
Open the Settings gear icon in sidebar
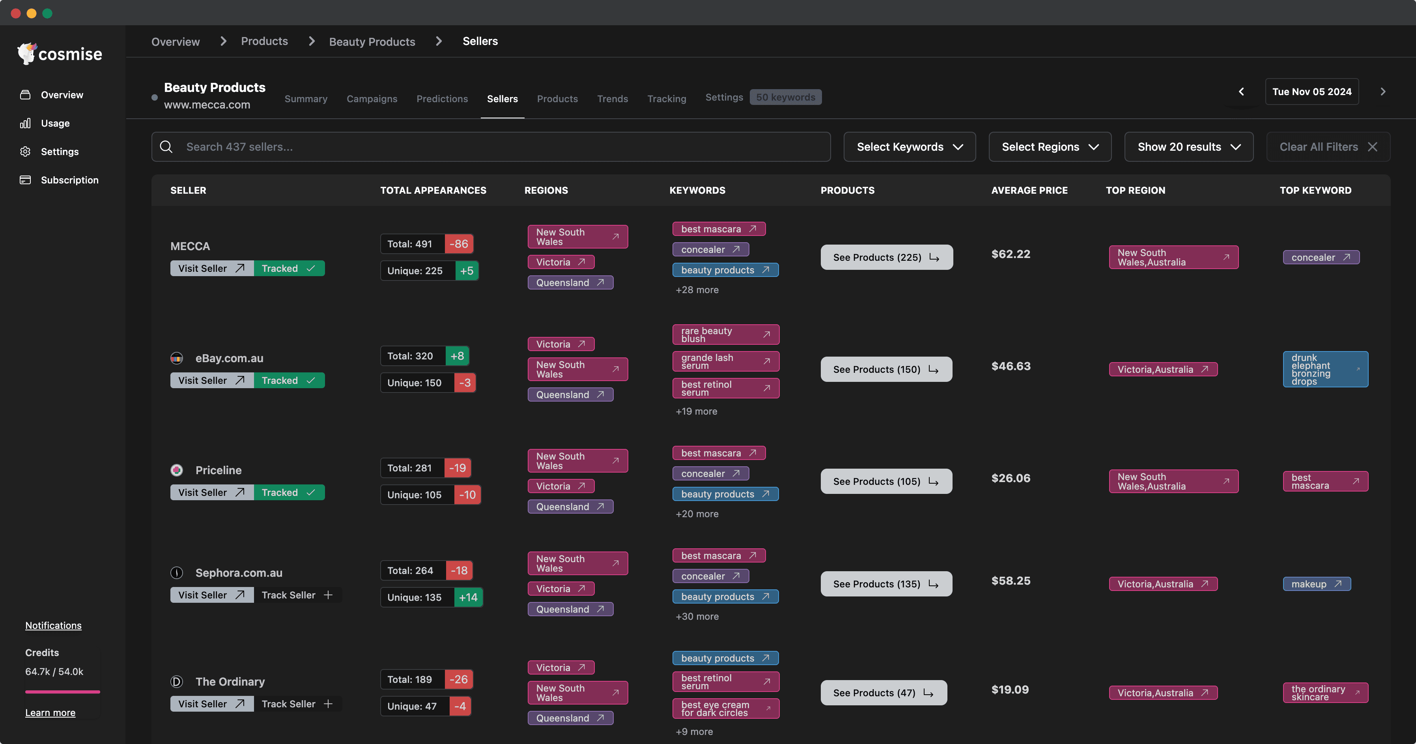coord(25,151)
